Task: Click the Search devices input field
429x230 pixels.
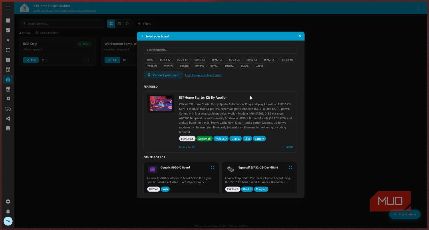Action: 62,24
